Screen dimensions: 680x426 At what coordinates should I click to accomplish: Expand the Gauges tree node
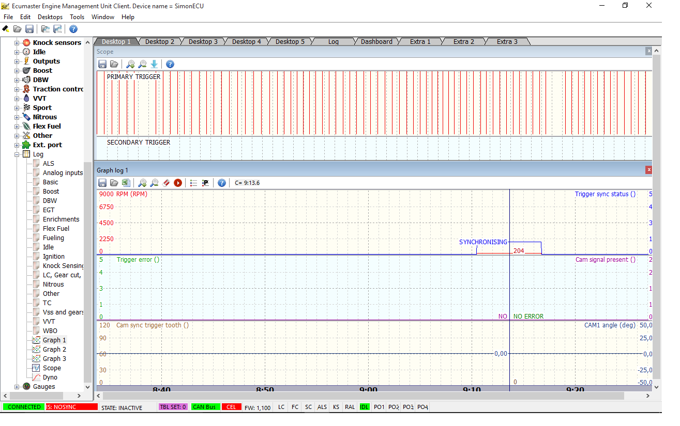17,387
